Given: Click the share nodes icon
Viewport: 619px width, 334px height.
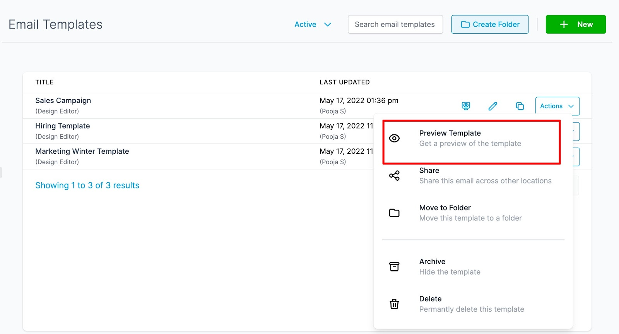Looking at the screenshot, I should pyautogui.click(x=394, y=176).
